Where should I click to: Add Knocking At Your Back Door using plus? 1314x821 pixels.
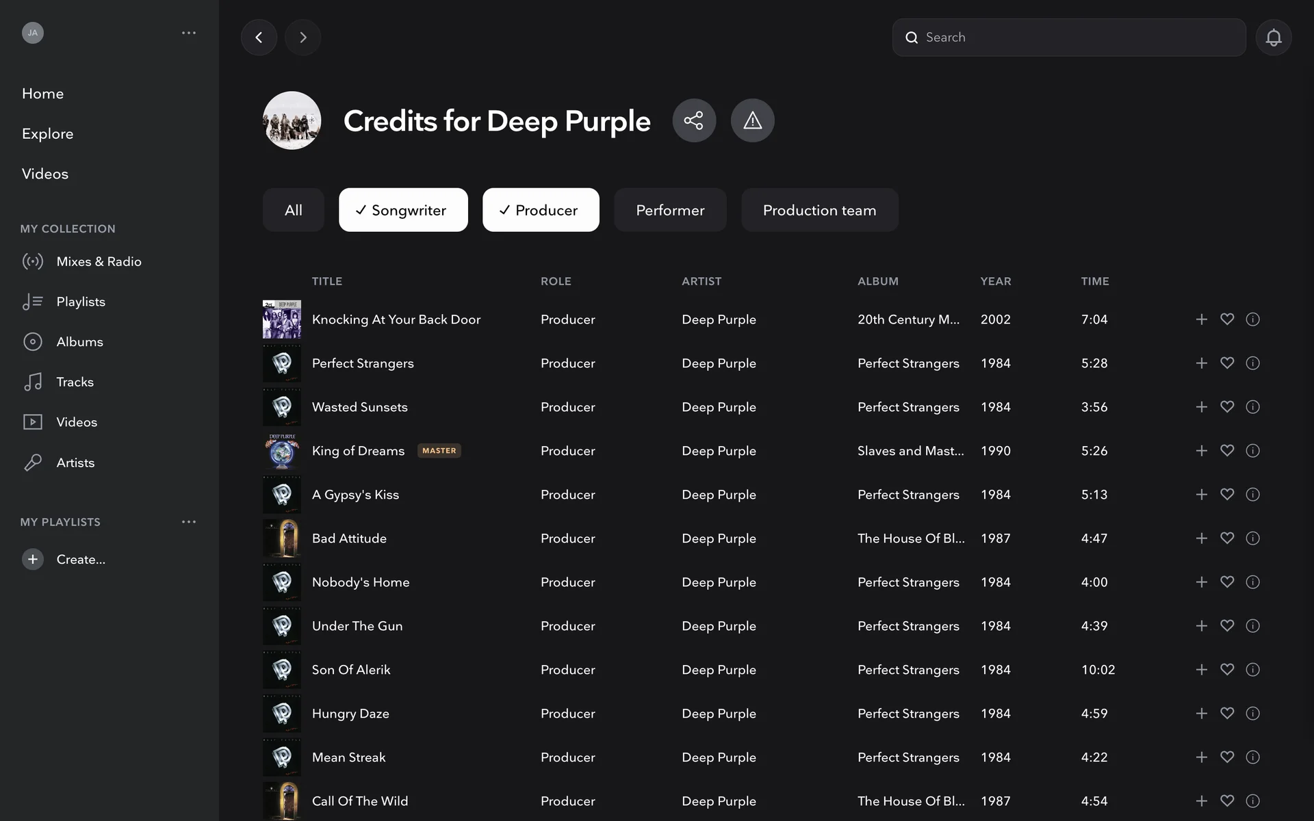[x=1201, y=320]
